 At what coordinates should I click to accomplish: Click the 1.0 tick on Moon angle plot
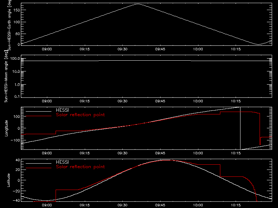pyautogui.click(x=17, y=85)
